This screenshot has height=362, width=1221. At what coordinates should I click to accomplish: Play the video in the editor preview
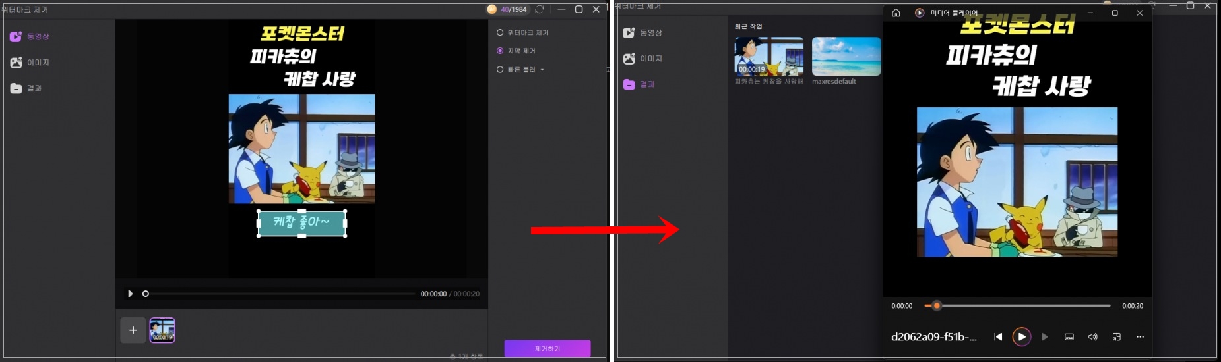130,294
